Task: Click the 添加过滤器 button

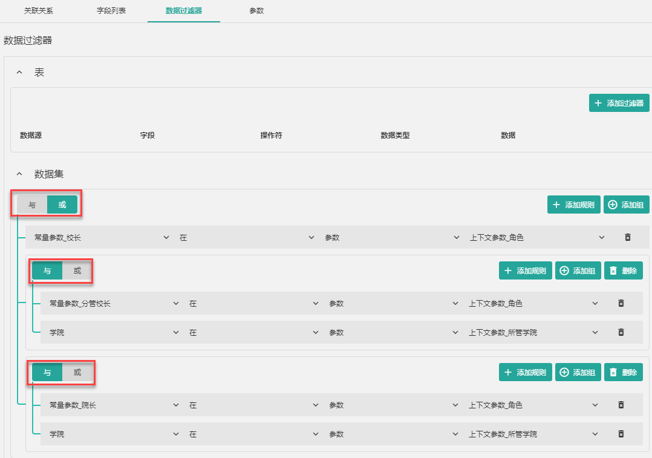Action: pos(619,103)
